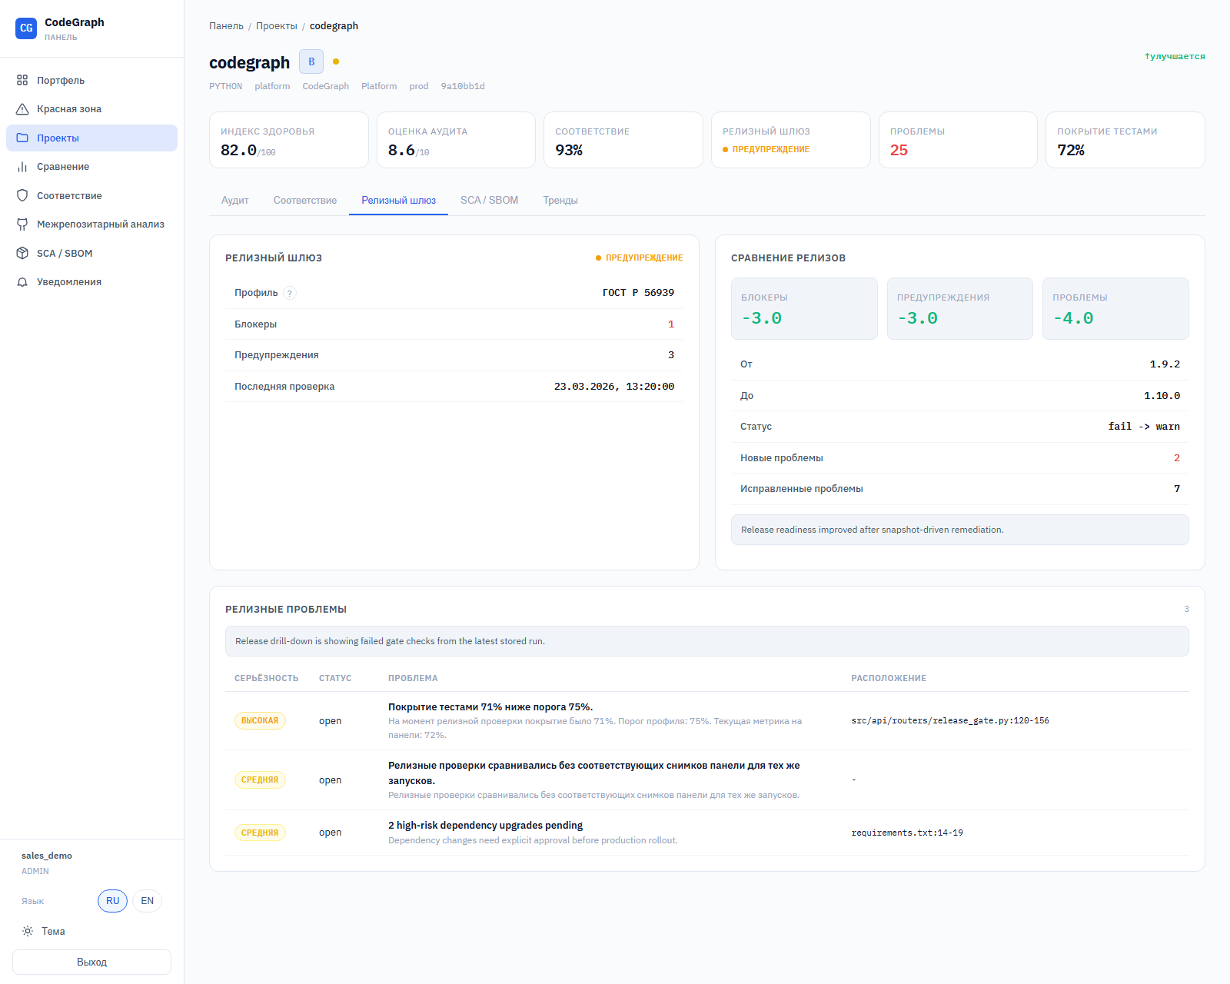The height and width of the screenshot is (984, 1230).
Task: Click the Уведомления bell icon
Action: click(22, 282)
